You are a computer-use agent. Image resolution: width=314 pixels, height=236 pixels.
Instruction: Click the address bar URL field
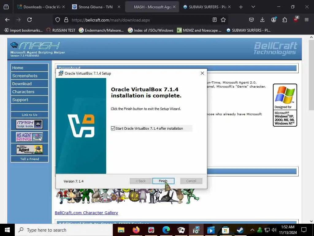tap(140, 20)
